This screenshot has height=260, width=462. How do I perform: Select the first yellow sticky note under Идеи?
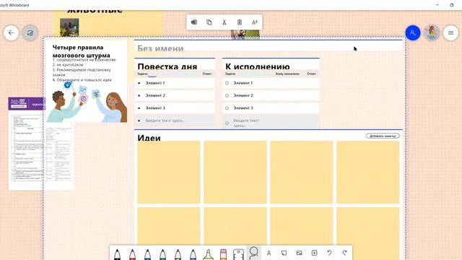(x=169, y=172)
